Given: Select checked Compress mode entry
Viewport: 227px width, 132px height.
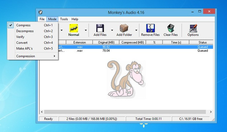Looking at the screenshot, I should coord(33,25).
